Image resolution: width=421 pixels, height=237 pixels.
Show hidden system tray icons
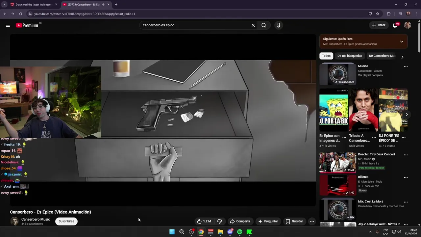[x=370, y=232]
